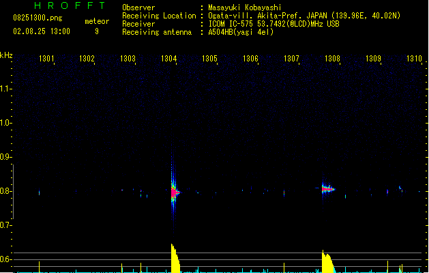
Task: Select observer name Masayuki Kobayashi
Action: click(245, 8)
